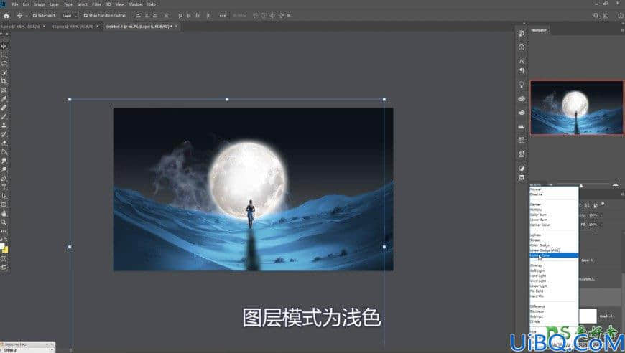Image resolution: width=625 pixels, height=353 pixels.
Task: Select the Eraser tool
Action: pos(4,143)
